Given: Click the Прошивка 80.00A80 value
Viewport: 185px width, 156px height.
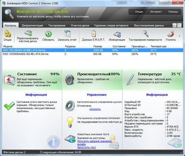Looking at the screenshot, I should coord(172,108).
